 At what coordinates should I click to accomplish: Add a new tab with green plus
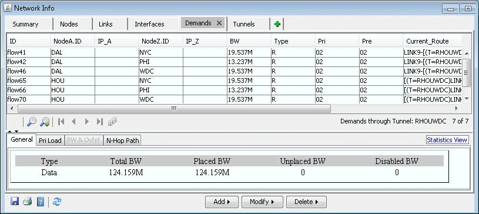[277, 24]
